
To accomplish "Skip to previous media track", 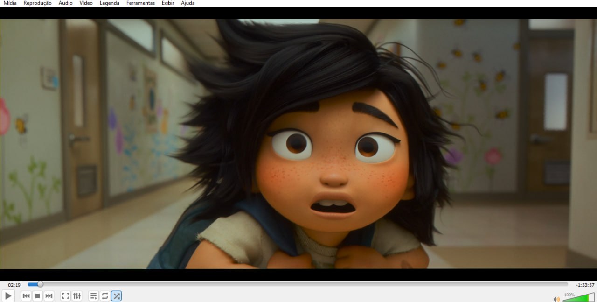I will pos(26,296).
